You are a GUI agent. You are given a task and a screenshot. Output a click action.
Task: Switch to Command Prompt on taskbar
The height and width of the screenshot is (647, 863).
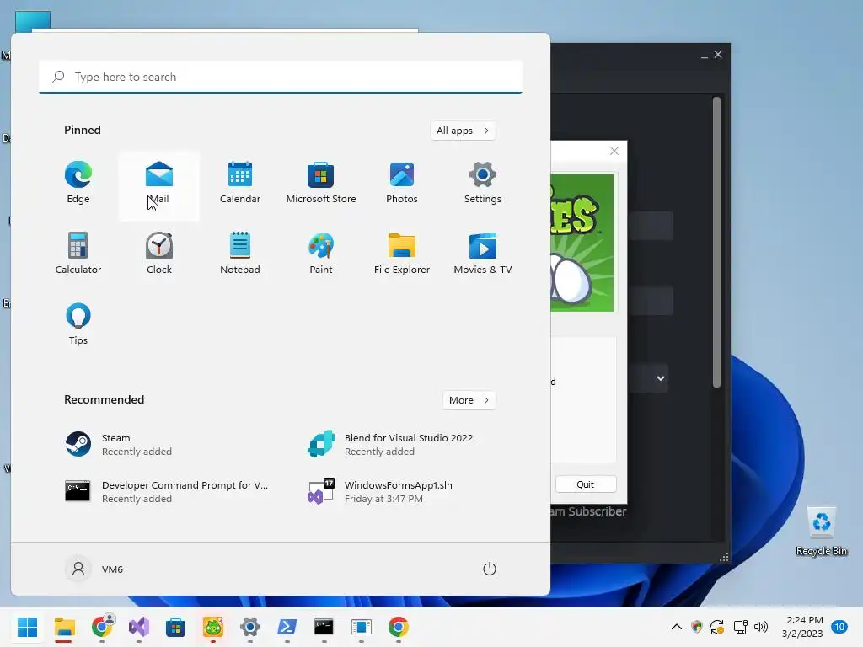[324, 627]
